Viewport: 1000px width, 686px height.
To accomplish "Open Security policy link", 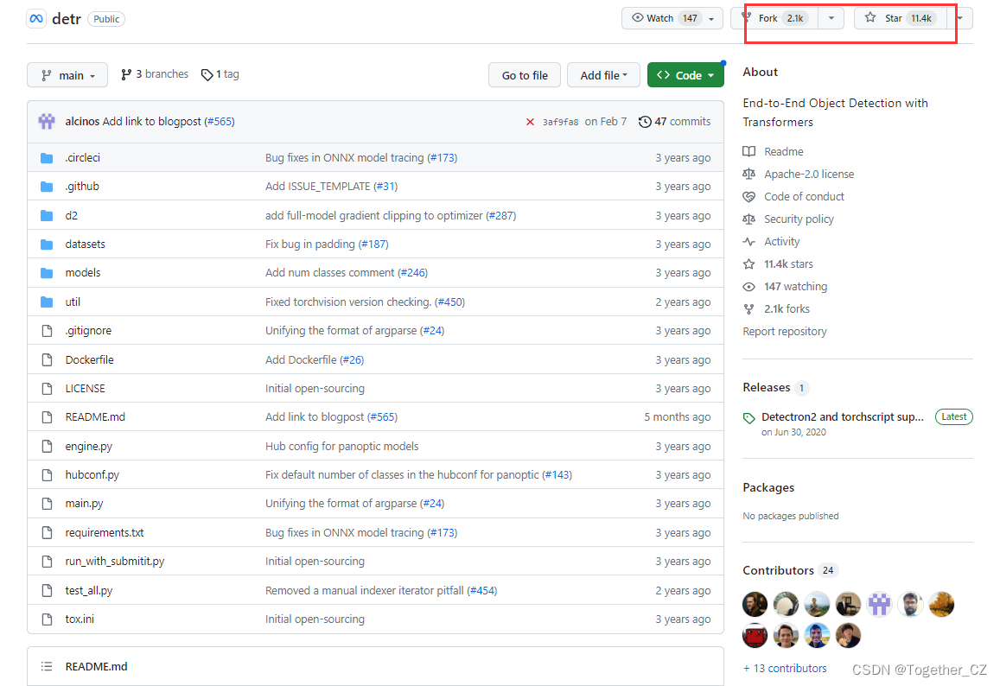I will (x=799, y=219).
